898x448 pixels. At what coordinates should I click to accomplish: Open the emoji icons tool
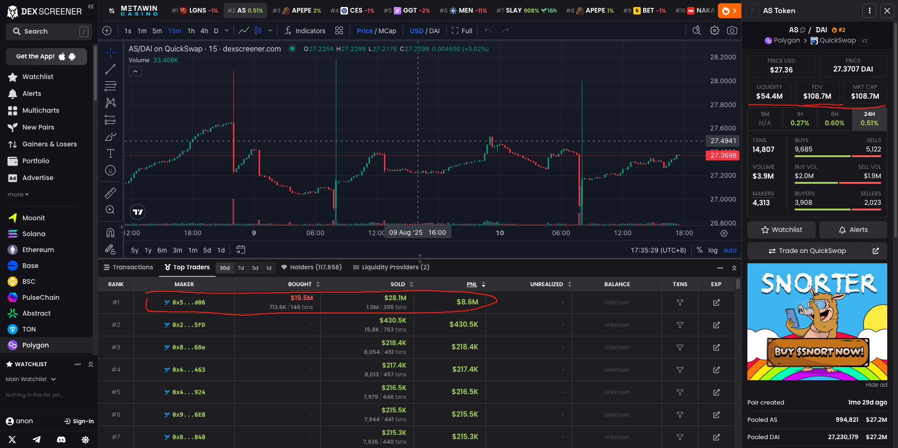tap(110, 170)
